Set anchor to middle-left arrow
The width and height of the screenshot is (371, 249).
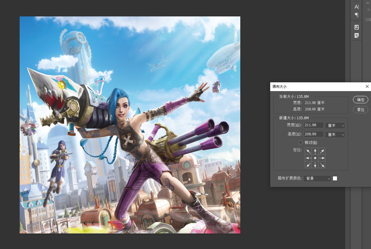click(x=308, y=158)
